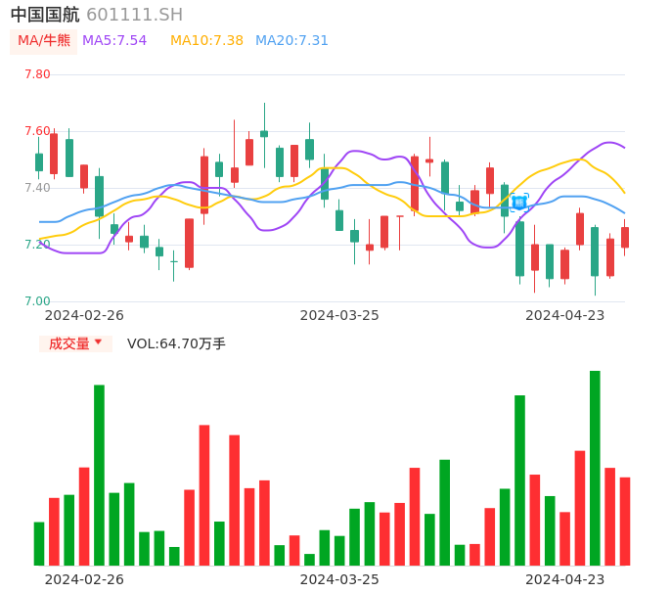The height and width of the screenshot is (593, 671).
Task: Click the red arrow beside 成交量
Action: [x=98, y=342]
